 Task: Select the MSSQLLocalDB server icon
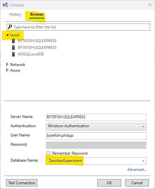pos(13,54)
